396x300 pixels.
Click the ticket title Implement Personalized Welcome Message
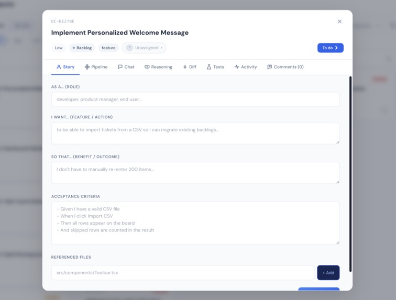(x=120, y=33)
